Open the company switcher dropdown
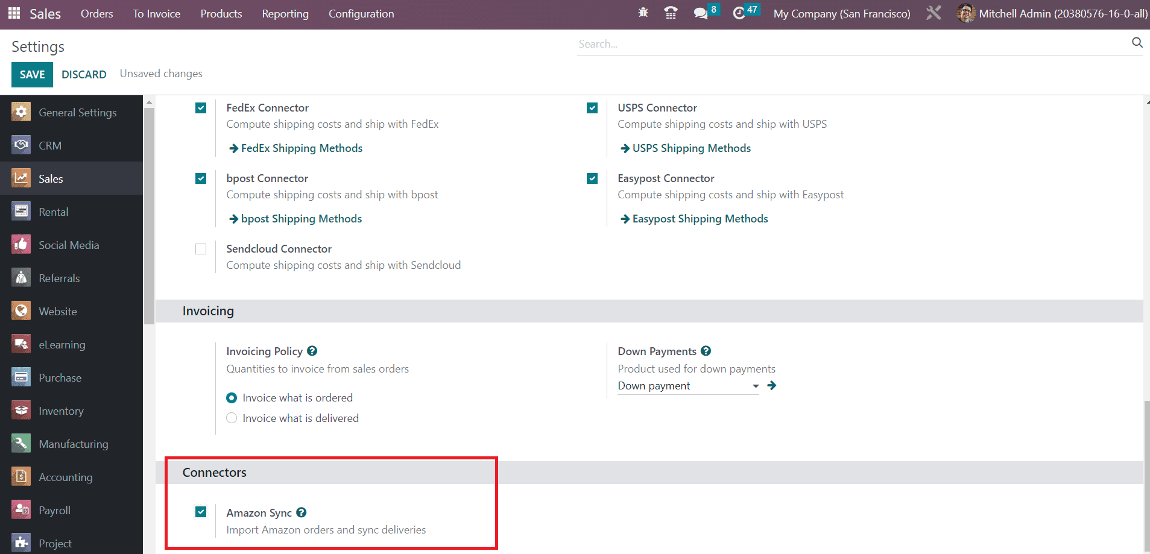Viewport: 1150px width, 554px height. (x=841, y=14)
